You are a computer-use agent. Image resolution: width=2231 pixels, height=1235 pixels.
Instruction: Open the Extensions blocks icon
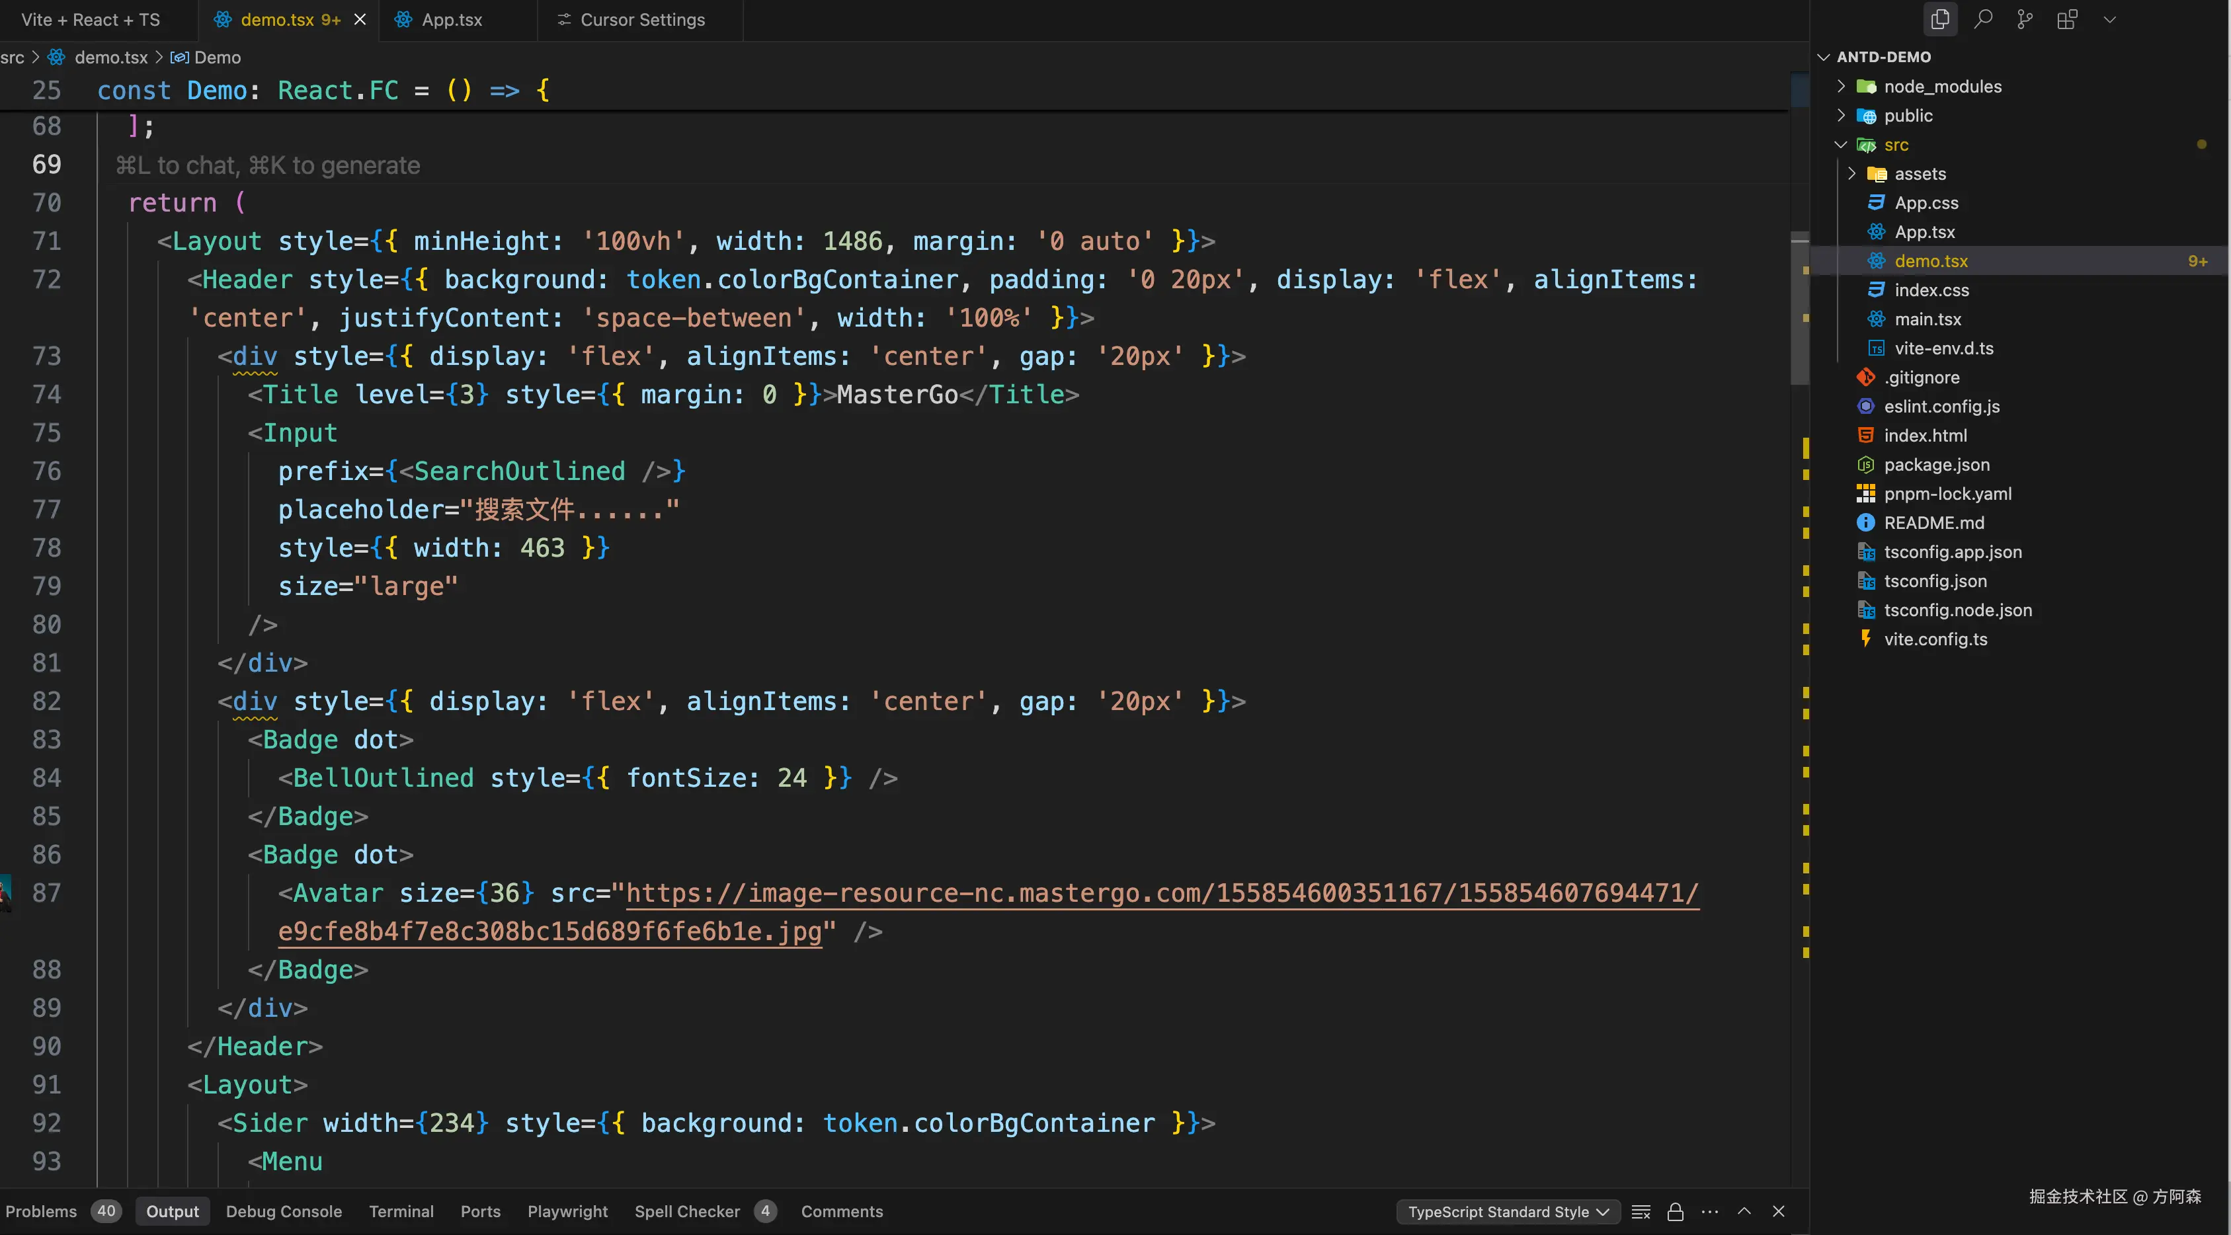coord(2067,19)
